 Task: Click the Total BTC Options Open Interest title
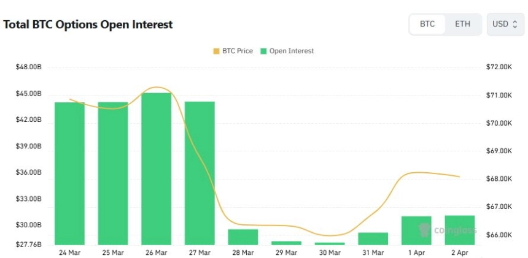click(88, 25)
